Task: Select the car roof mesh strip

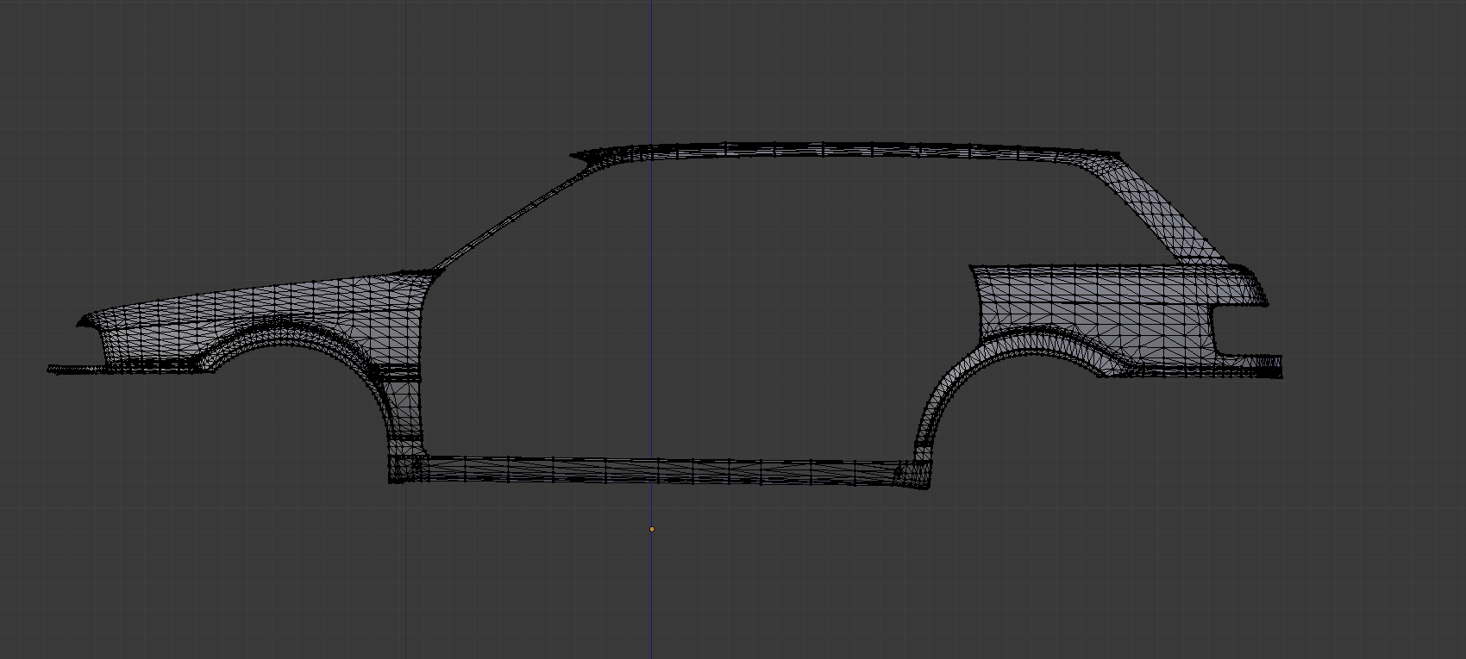Action: click(845, 151)
